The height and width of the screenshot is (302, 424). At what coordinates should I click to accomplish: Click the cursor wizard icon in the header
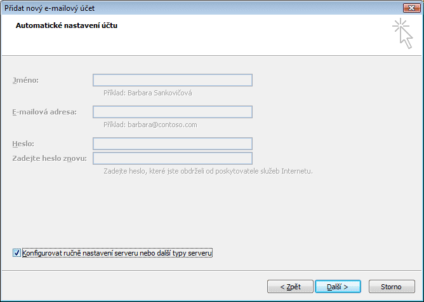[402, 34]
